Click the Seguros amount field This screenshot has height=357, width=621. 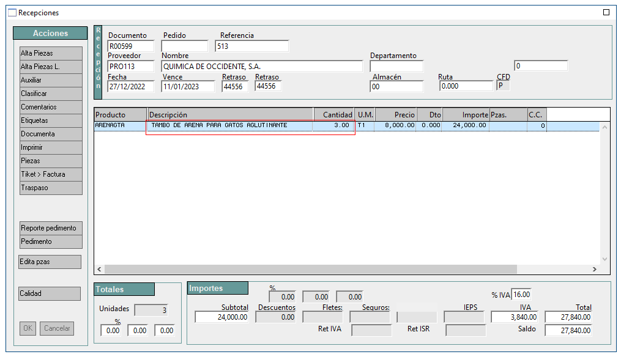click(370, 317)
